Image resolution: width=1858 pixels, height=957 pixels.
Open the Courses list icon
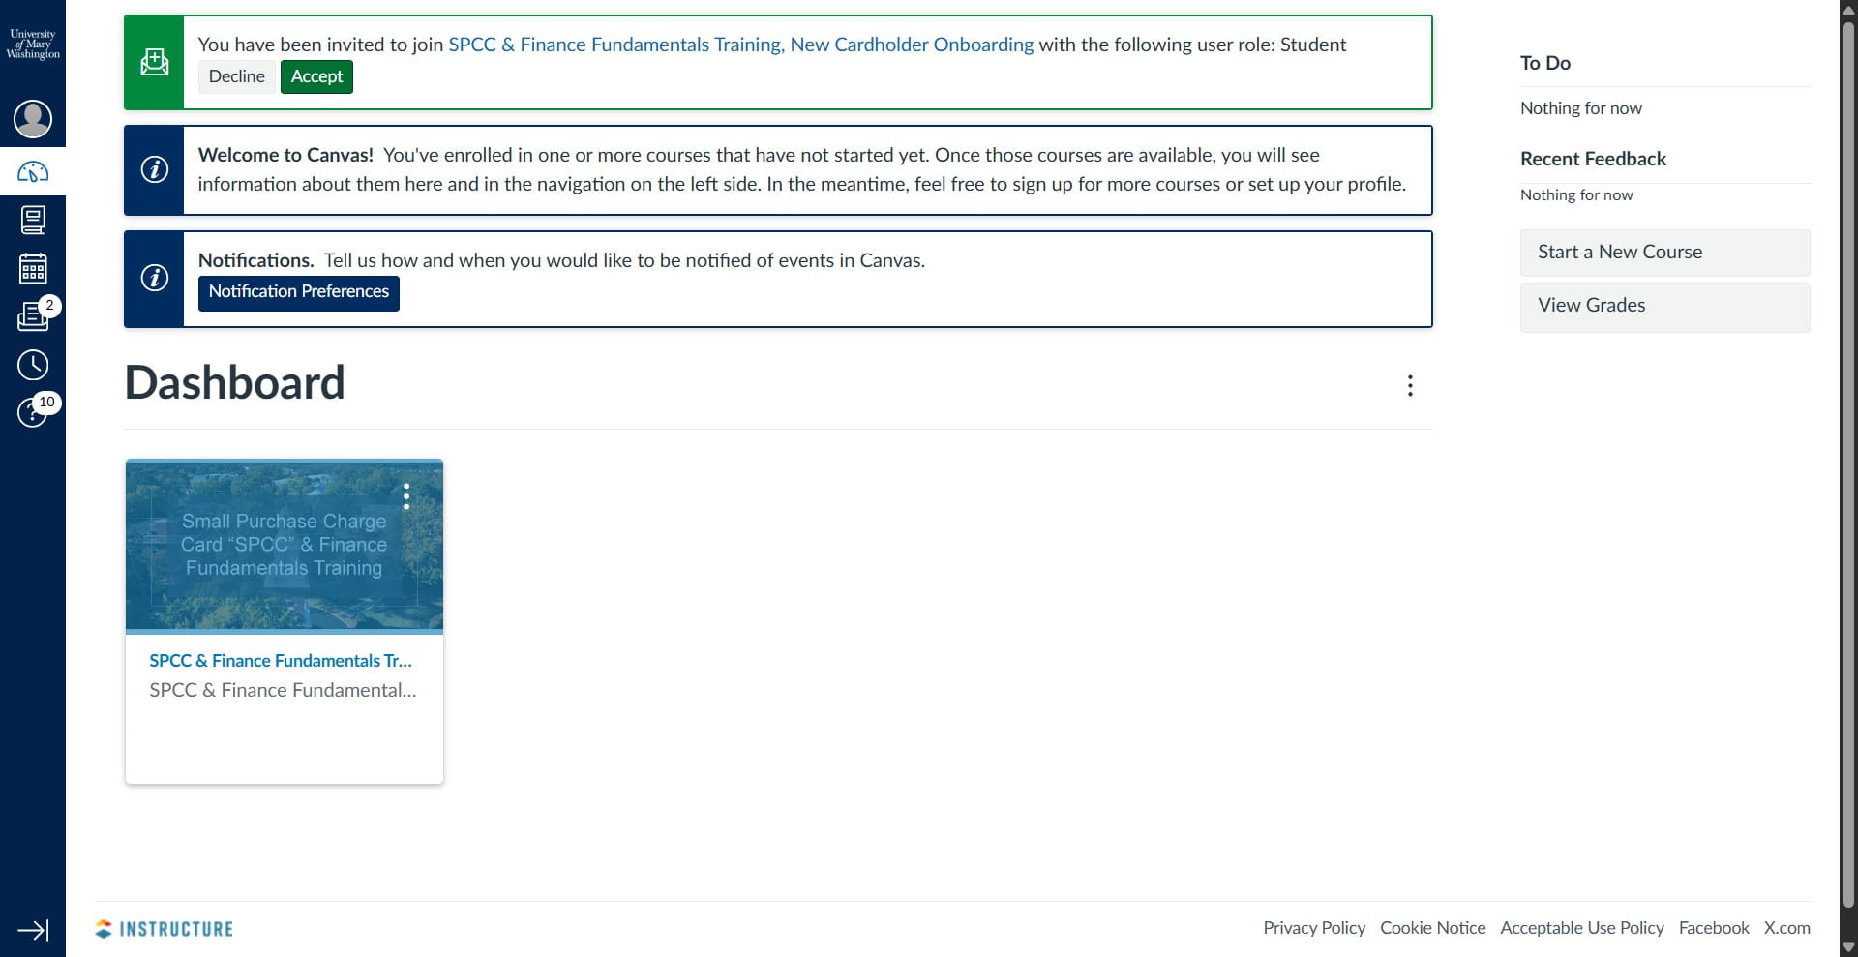[x=33, y=220]
